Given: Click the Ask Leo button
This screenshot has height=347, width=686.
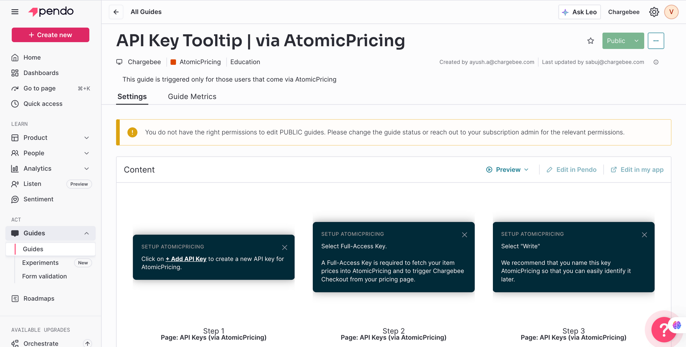Looking at the screenshot, I should pyautogui.click(x=579, y=12).
